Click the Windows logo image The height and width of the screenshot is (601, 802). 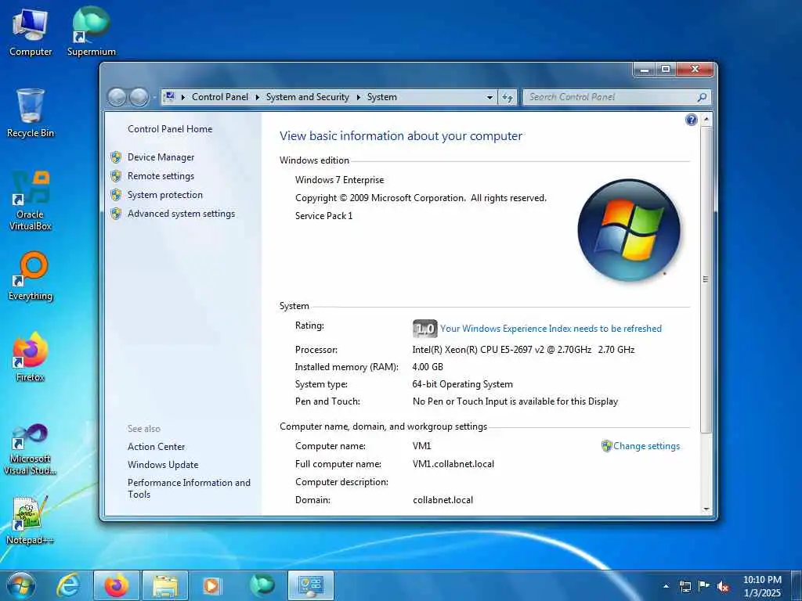pyautogui.click(x=629, y=230)
